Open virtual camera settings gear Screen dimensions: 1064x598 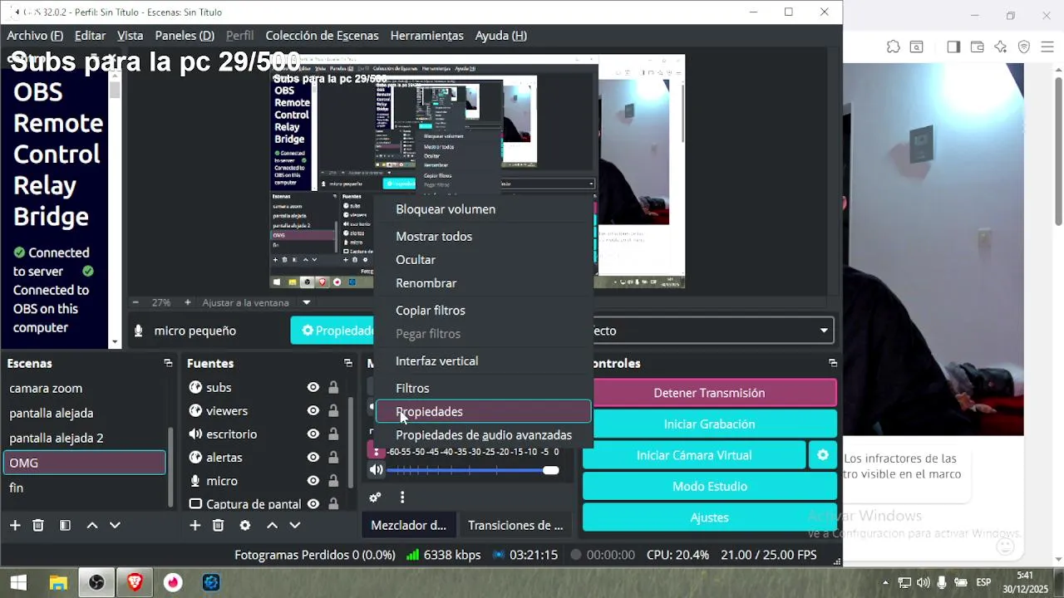[x=823, y=455]
